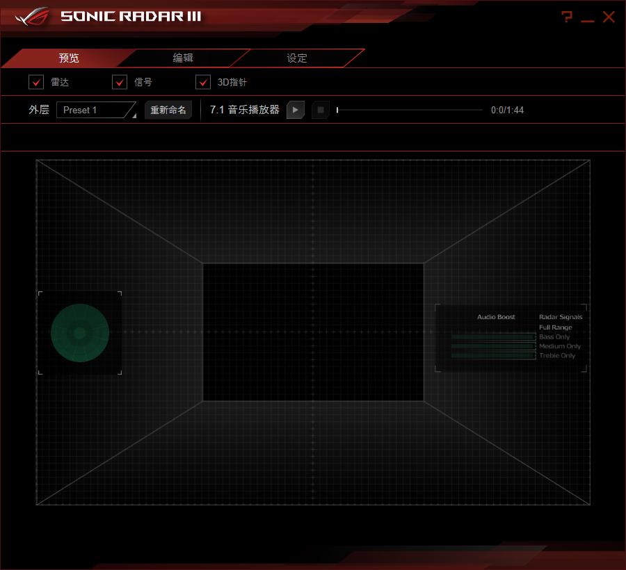Image resolution: width=626 pixels, height=570 pixels.
Task: Click the Audio Boost label
Action: 496,317
